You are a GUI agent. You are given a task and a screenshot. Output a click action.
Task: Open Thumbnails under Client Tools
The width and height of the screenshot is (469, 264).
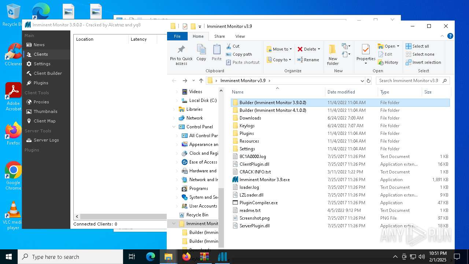point(46,111)
